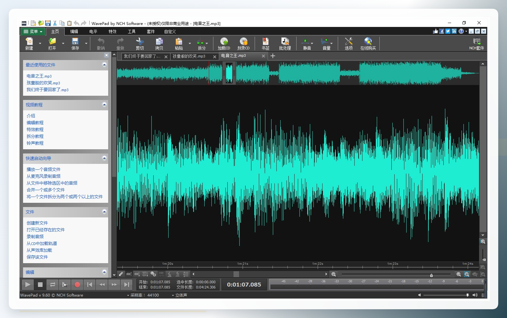The height and width of the screenshot is (318, 507).
Task: Open the 菜单 (Menu) dropdown
Action: pos(33,31)
